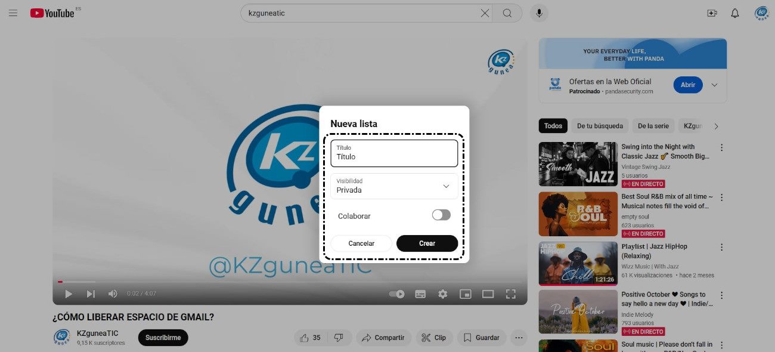
Task: Enable miniplayer mode
Action: [x=465, y=294]
